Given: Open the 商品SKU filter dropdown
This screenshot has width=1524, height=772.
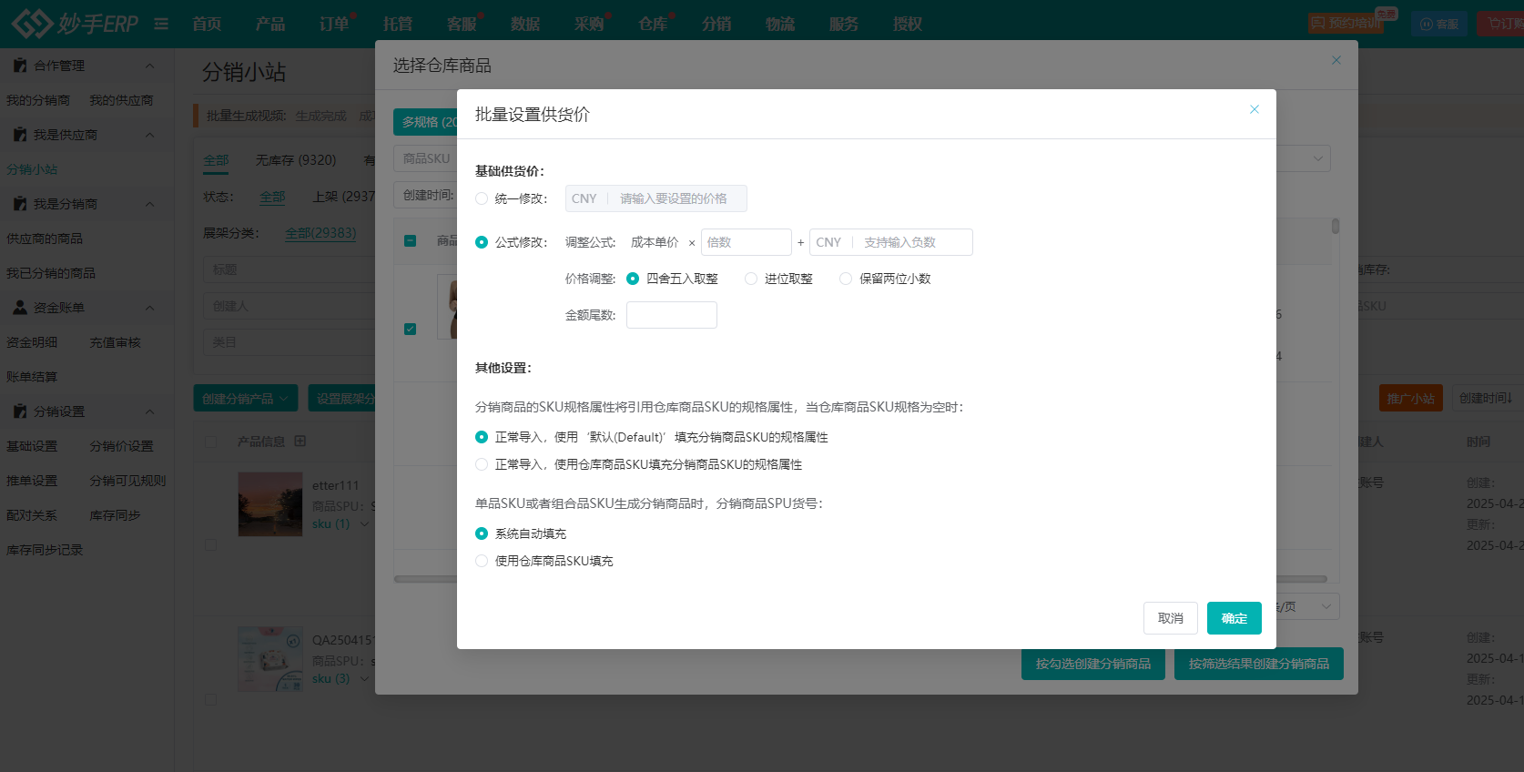Looking at the screenshot, I should tap(426, 158).
